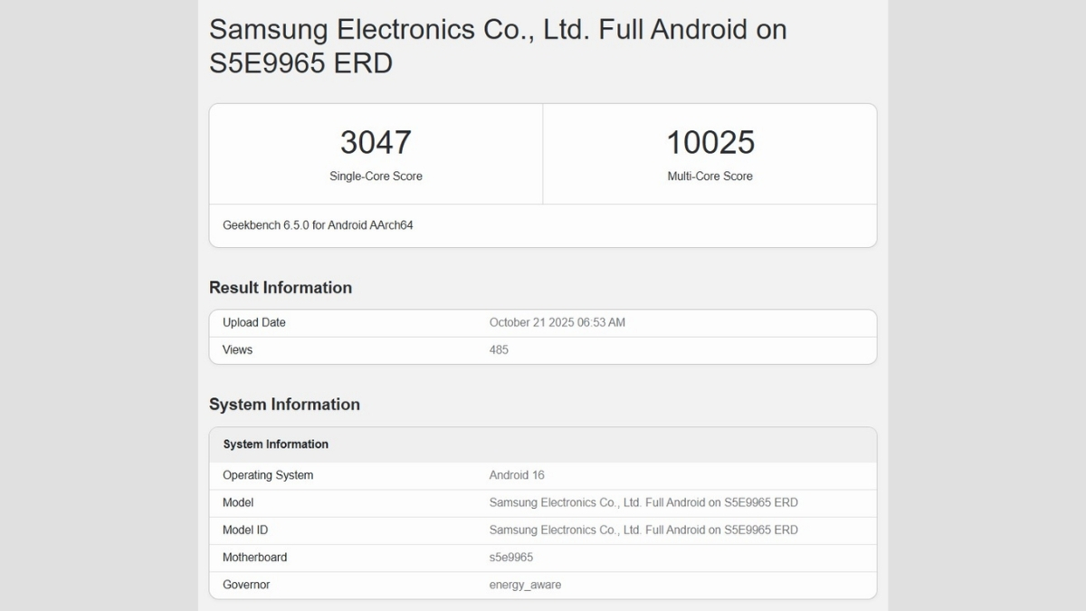
Task: Click the Model ID row label
Action: point(245,530)
